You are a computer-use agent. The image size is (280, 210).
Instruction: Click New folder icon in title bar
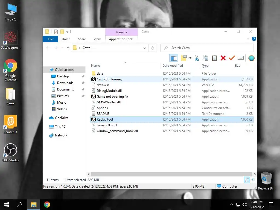(62, 32)
